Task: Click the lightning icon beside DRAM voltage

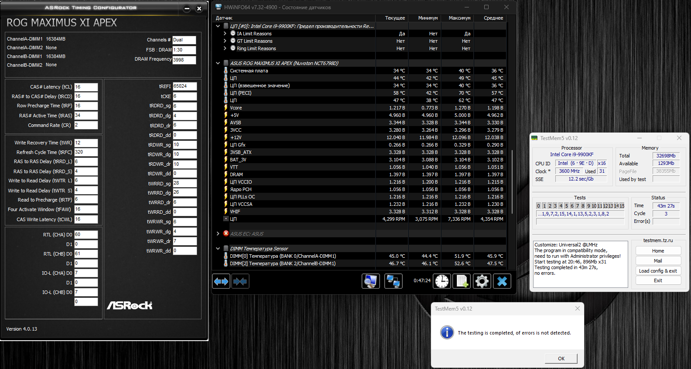Action: pyautogui.click(x=226, y=174)
